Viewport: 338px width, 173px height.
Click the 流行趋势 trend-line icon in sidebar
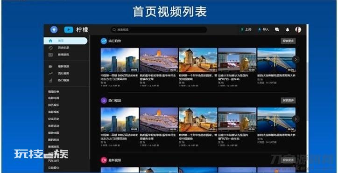click(50, 74)
